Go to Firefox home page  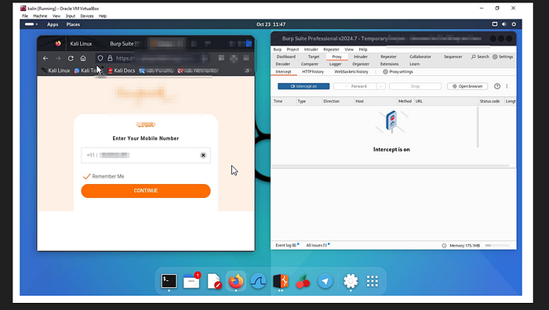tap(83, 59)
